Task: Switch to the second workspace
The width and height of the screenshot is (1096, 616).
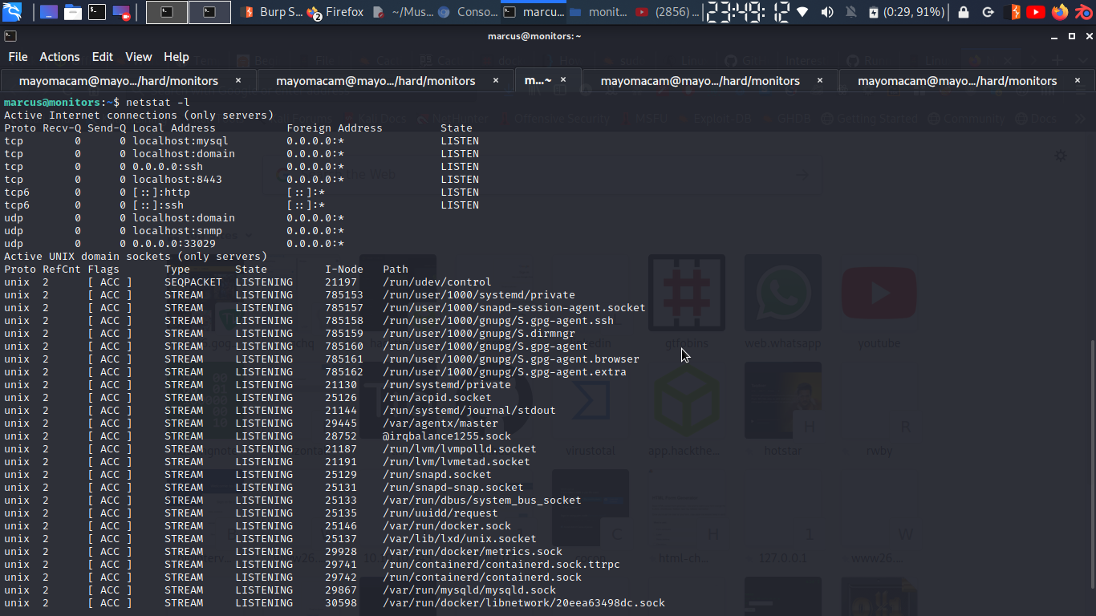Action: (x=209, y=12)
